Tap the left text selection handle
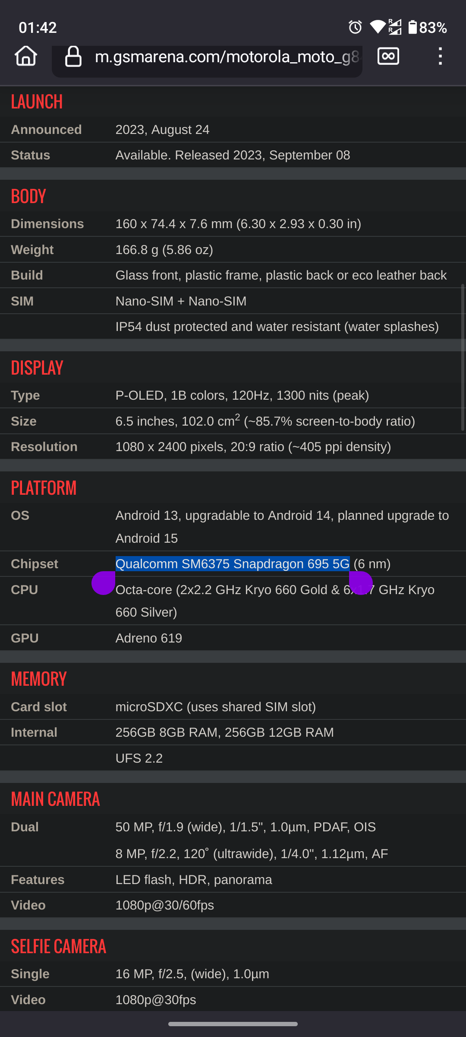The width and height of the screenshot is (466, 1037). click(x=104, y=583)
